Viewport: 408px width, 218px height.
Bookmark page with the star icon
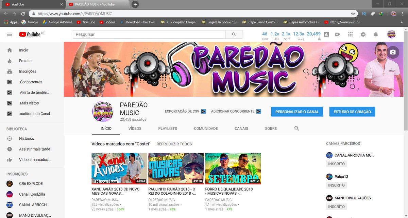(353, 14)
